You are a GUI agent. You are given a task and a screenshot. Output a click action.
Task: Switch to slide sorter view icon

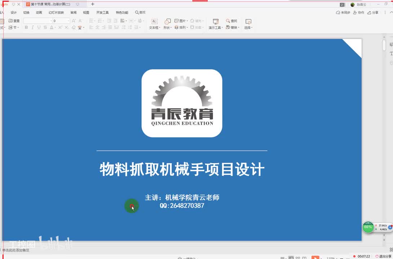[298, 258]
